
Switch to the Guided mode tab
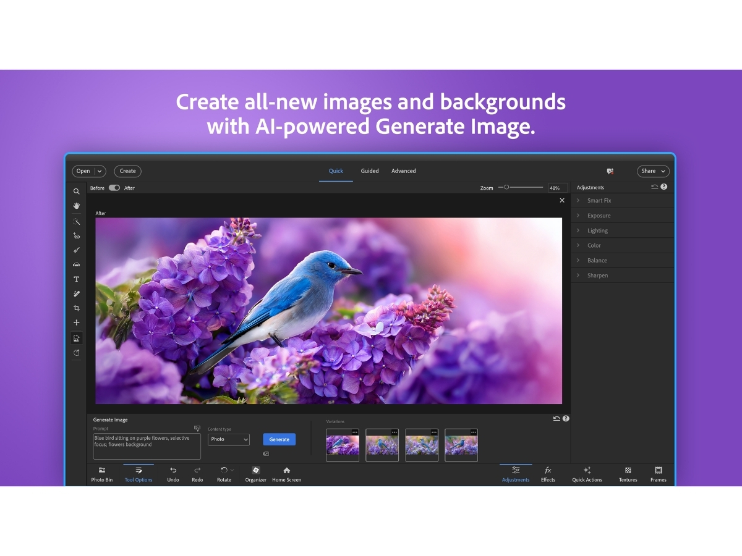tap(370, 171)
